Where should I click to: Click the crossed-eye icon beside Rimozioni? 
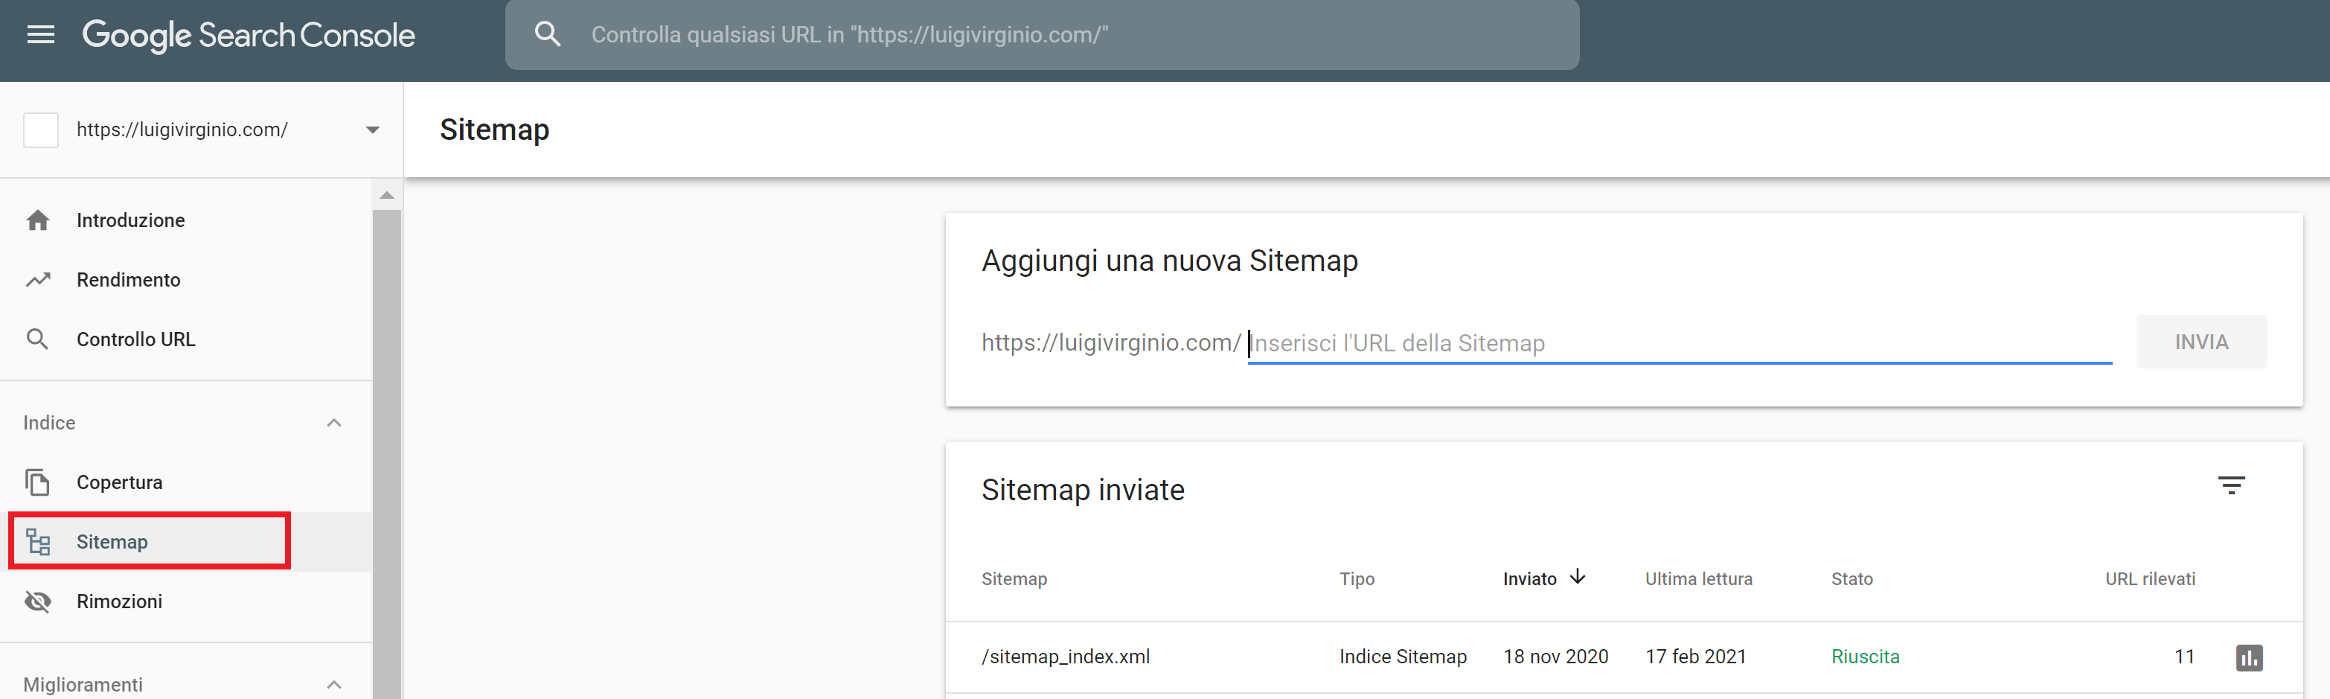click(x=38, y=601)
